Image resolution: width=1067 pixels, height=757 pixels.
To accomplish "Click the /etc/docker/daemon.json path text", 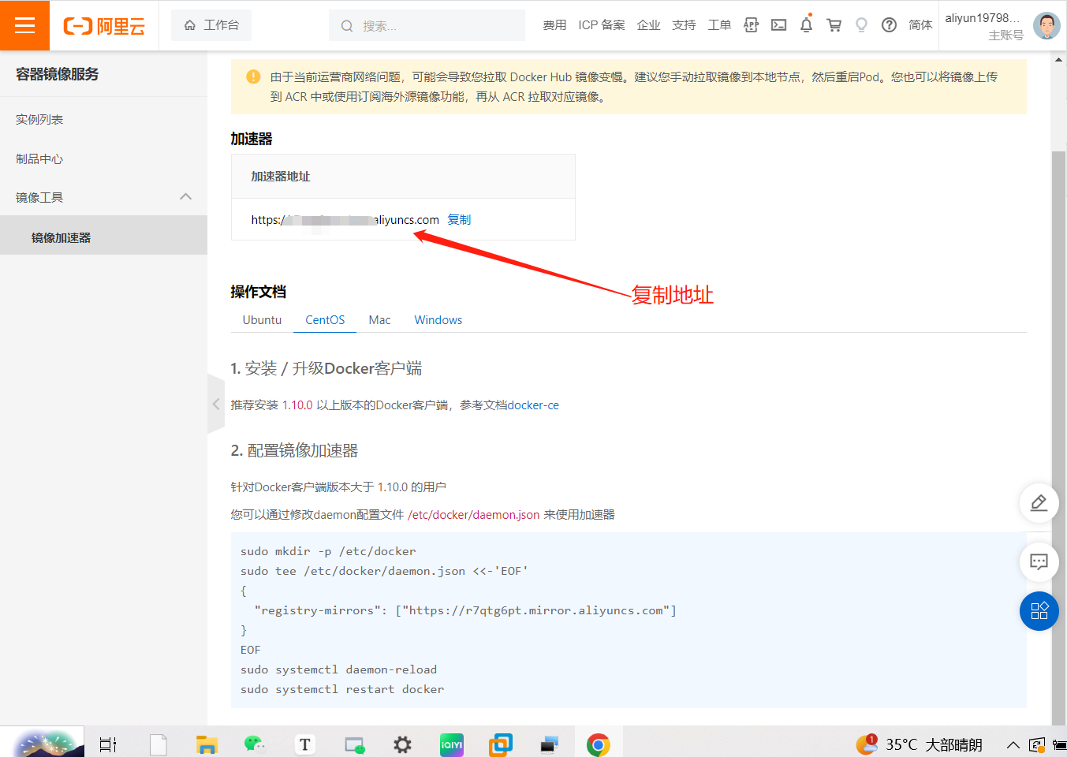I will 473,515.
